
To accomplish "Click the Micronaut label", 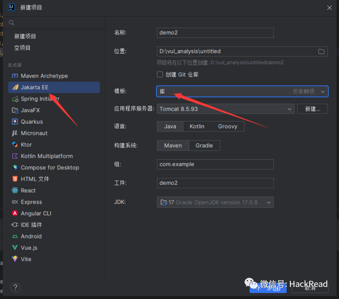I will click(34, 133).
